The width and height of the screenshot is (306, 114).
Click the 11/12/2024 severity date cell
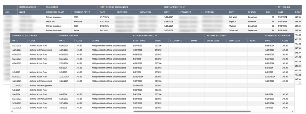[64, 77]
